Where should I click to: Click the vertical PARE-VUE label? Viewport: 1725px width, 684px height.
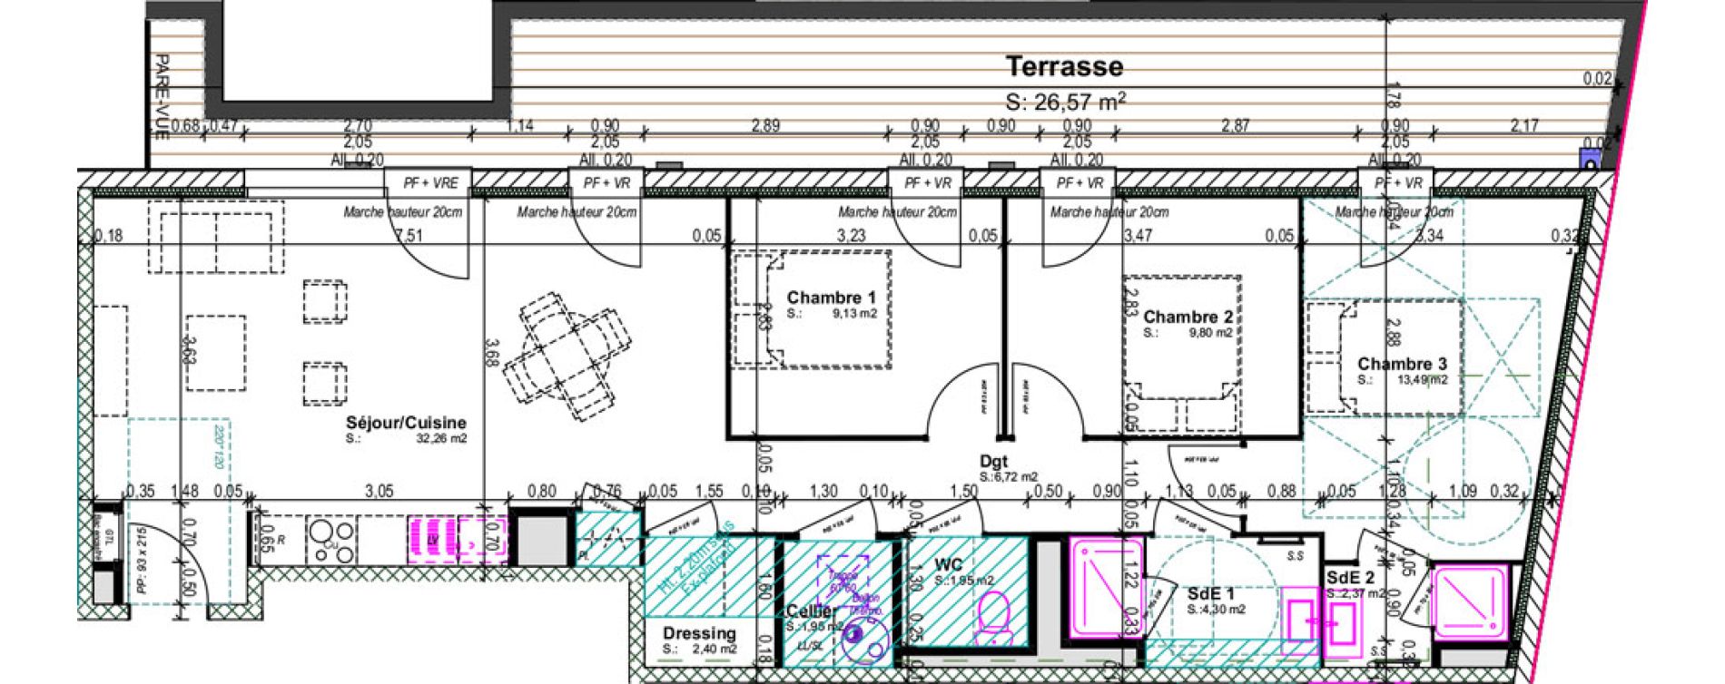162,96
